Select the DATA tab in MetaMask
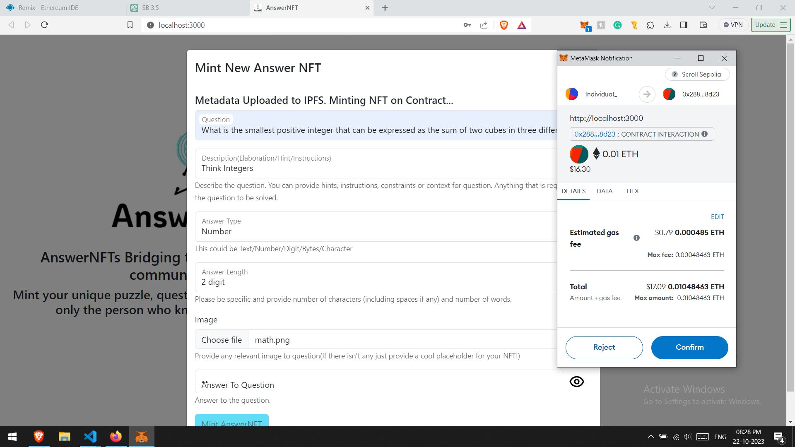 click(x=605, y=191)
